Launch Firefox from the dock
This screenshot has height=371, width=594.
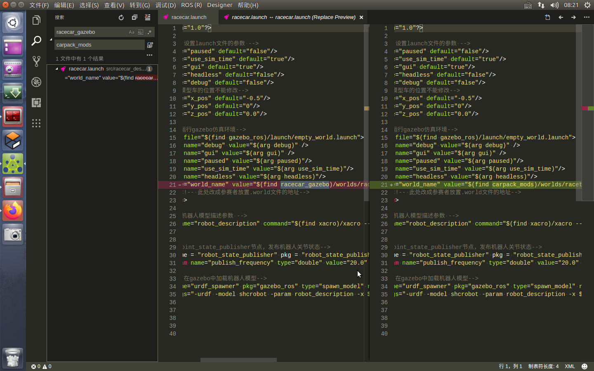(x=13, y=211)
